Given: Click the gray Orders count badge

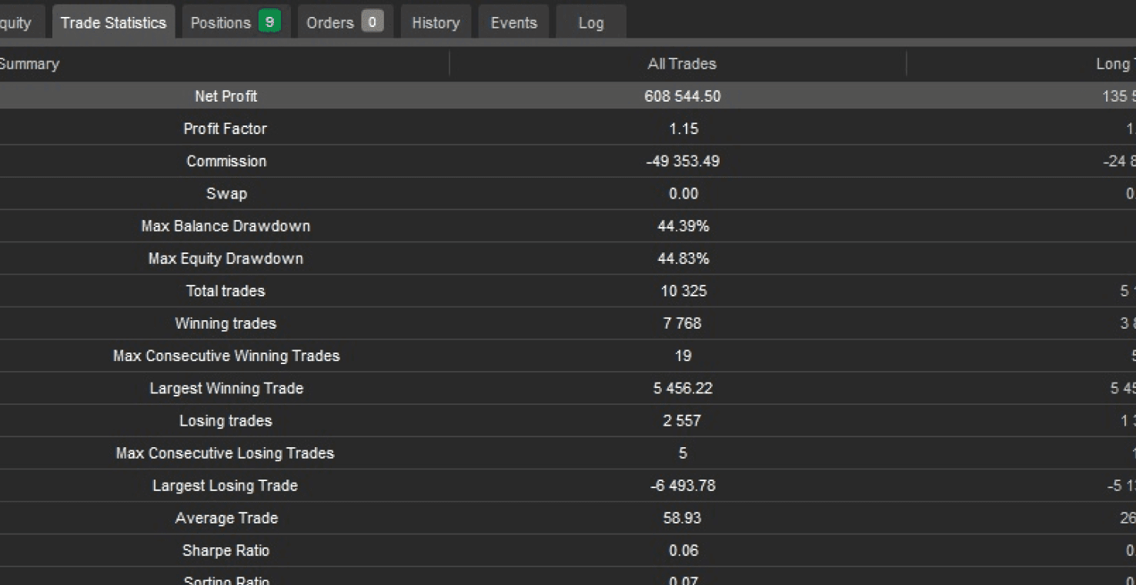Looking at the screenshot, I should 373,22.
